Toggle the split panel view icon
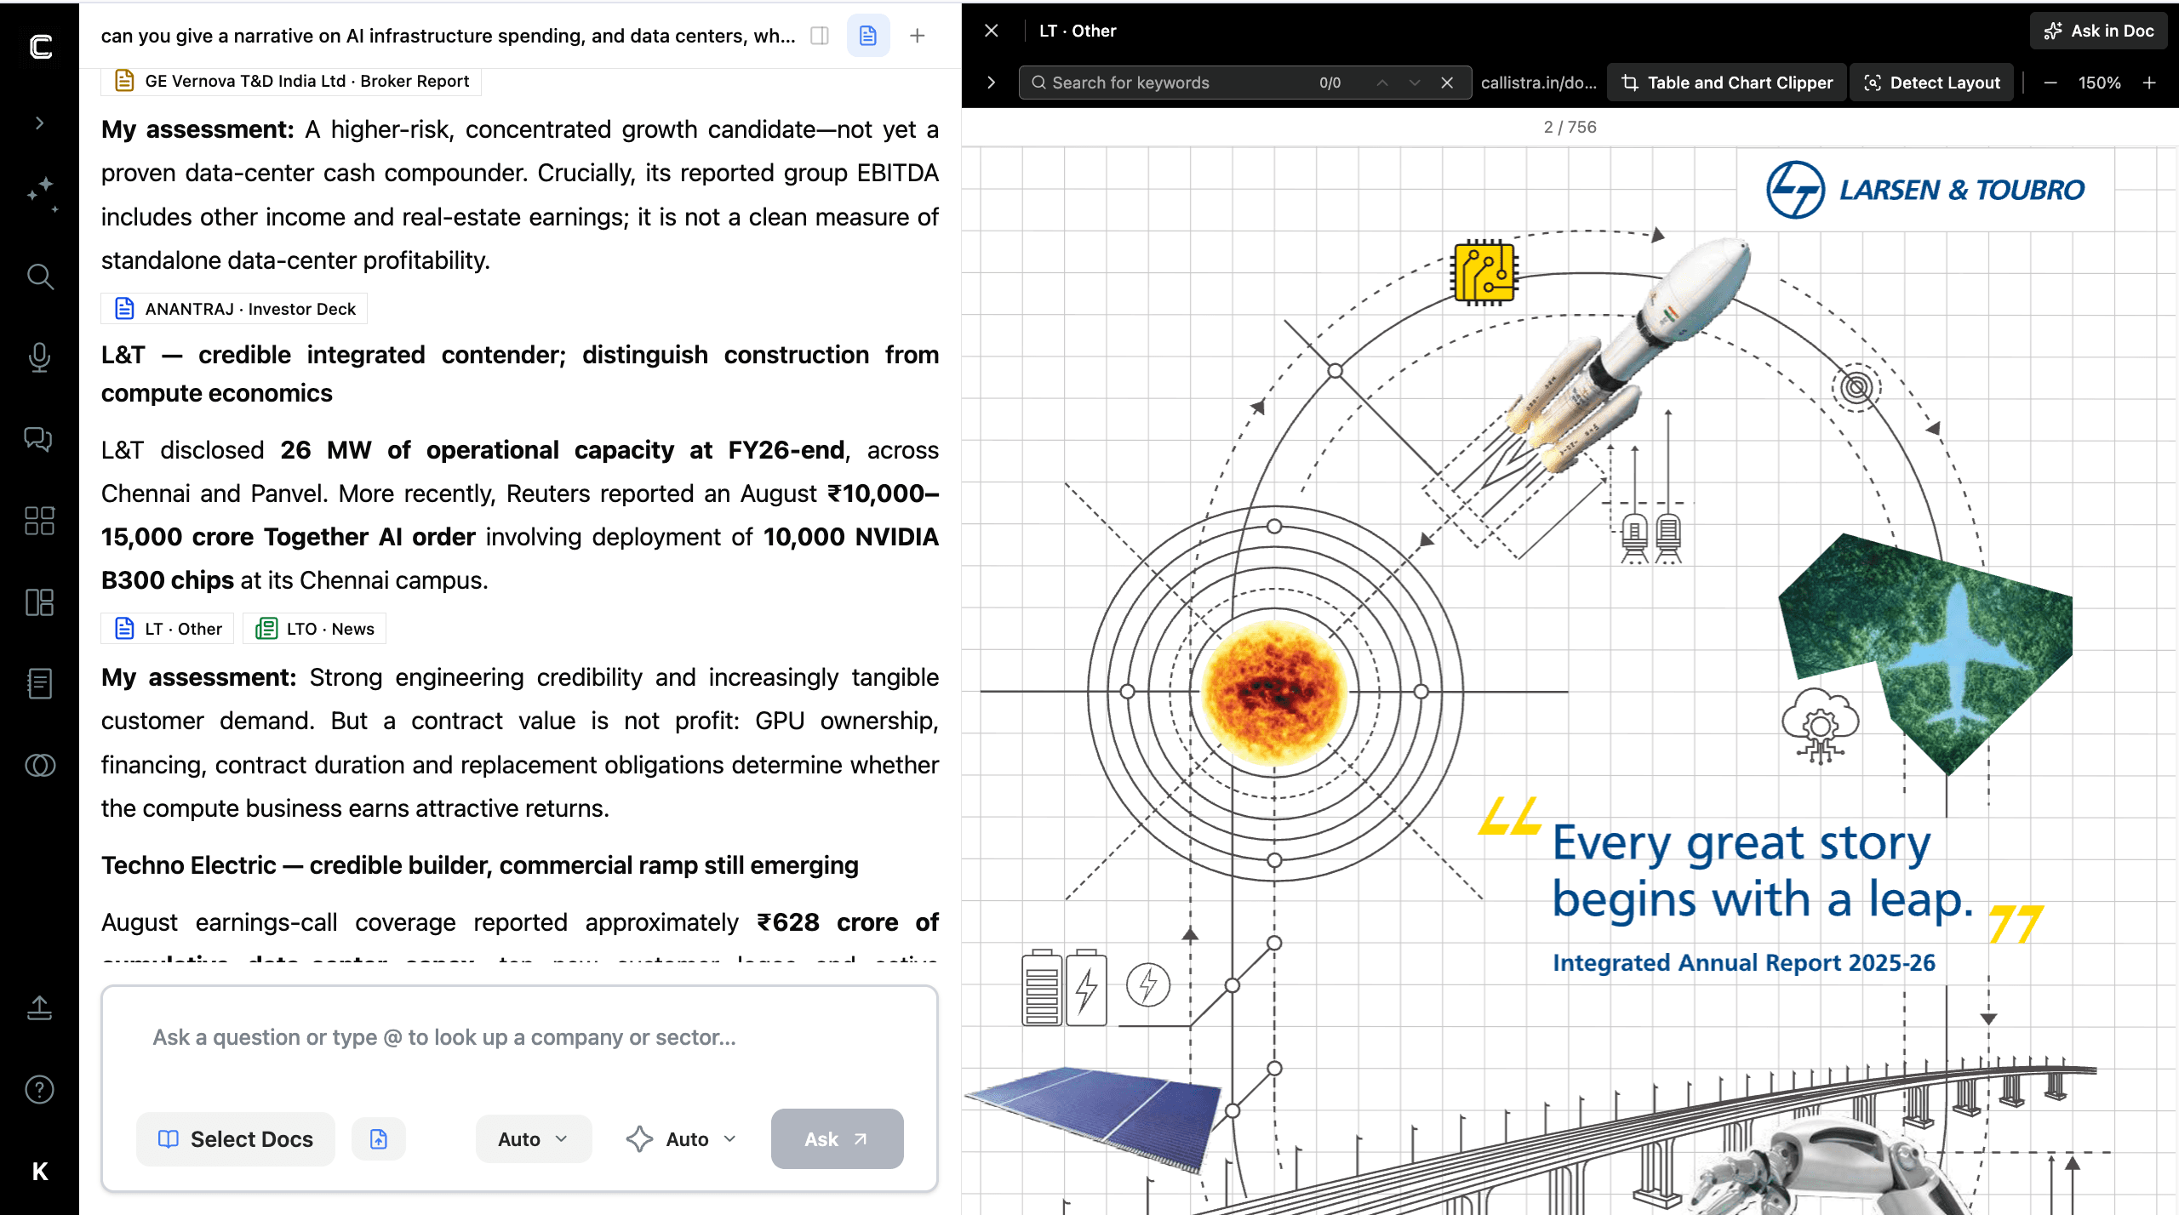 coord(820,36)
